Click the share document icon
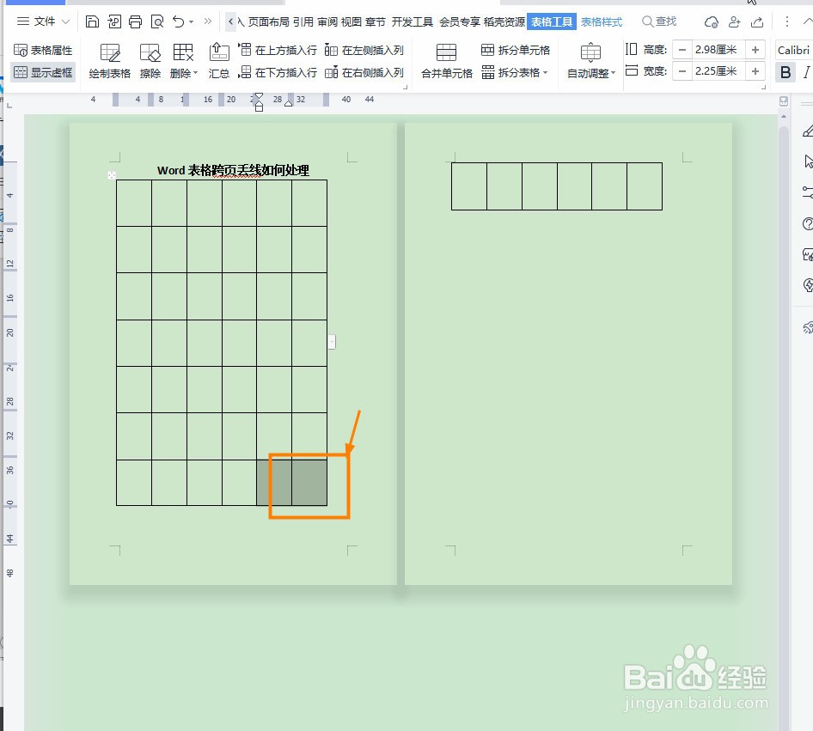Image resolution: width=813 pixels, height=731 pixels. pos(757,21)
